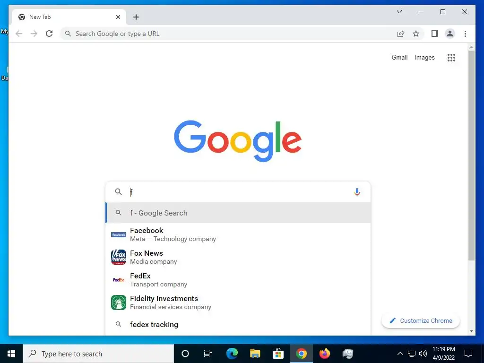Open File Explorer from taskbar
The image size is (484, 363).
[x=255, y=354]
